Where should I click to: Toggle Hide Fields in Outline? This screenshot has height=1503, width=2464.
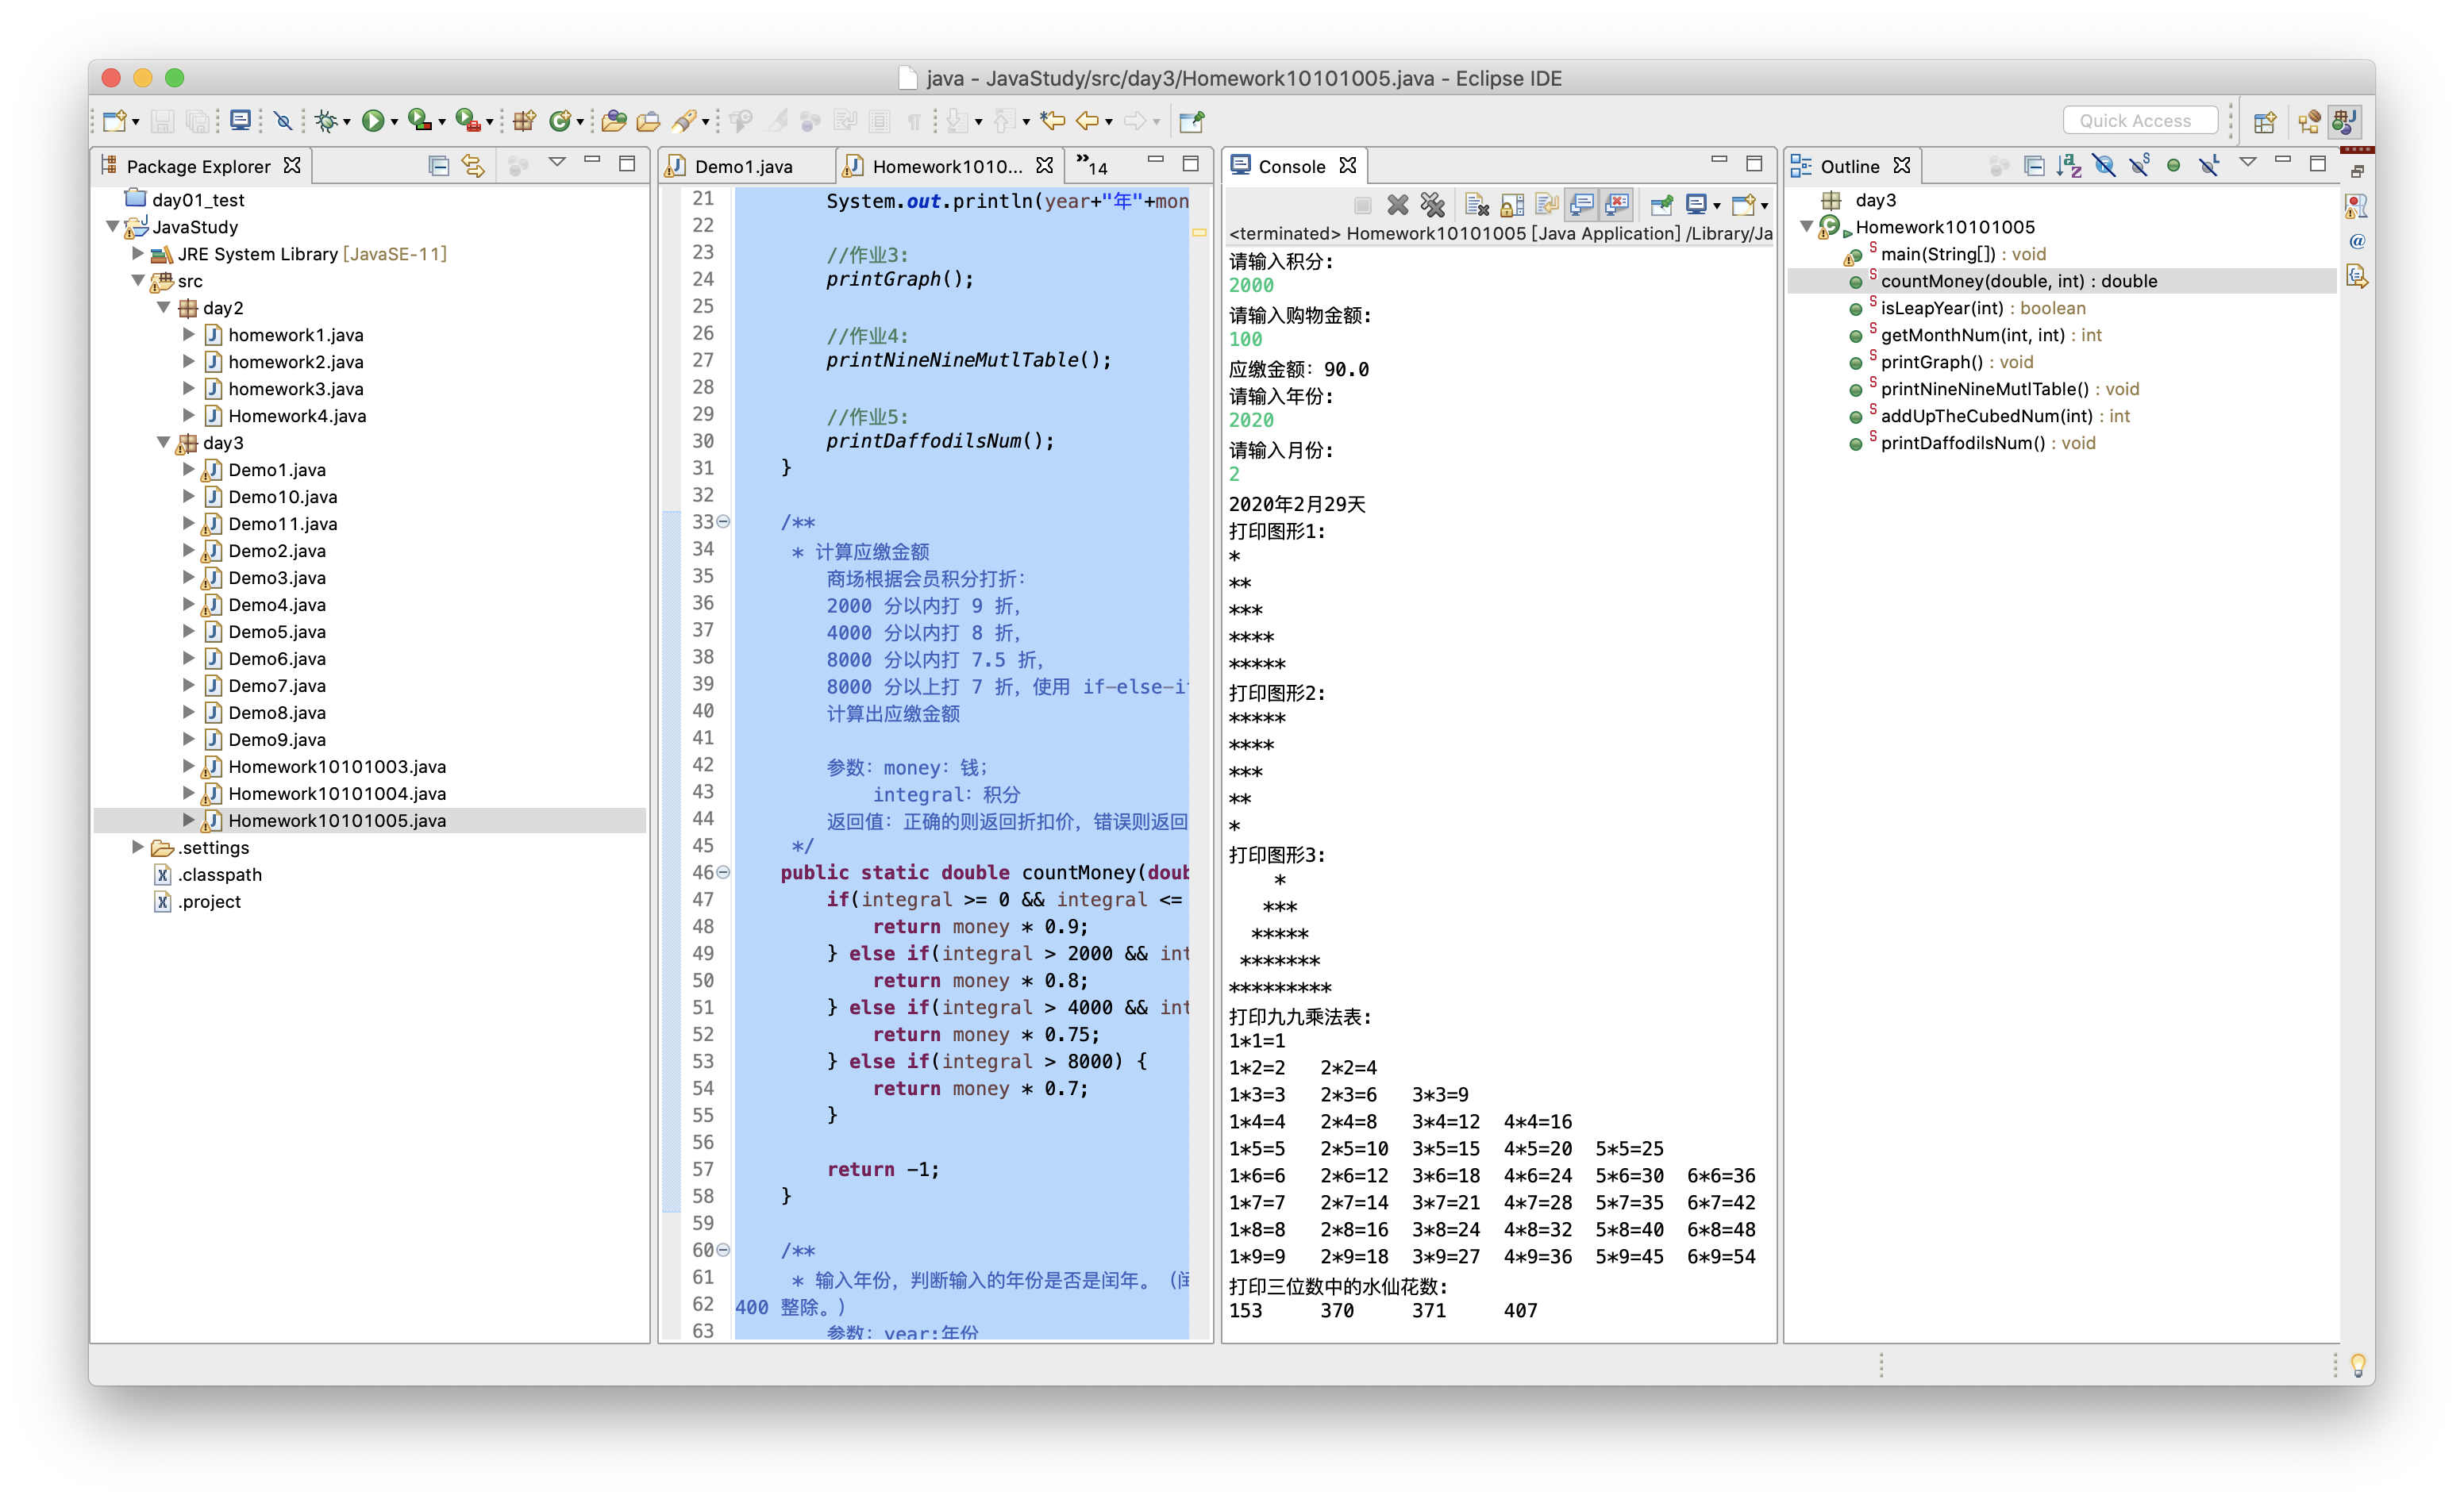pos(2104,165)
